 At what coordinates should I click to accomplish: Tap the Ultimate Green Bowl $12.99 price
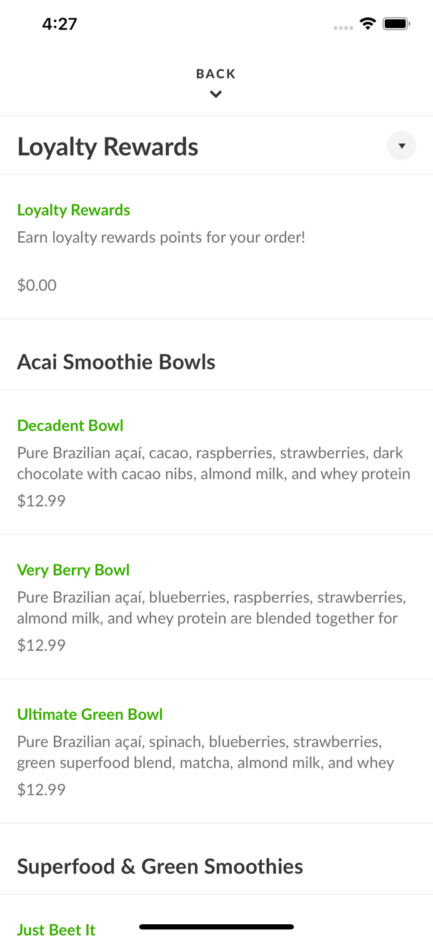pos(41,790)
